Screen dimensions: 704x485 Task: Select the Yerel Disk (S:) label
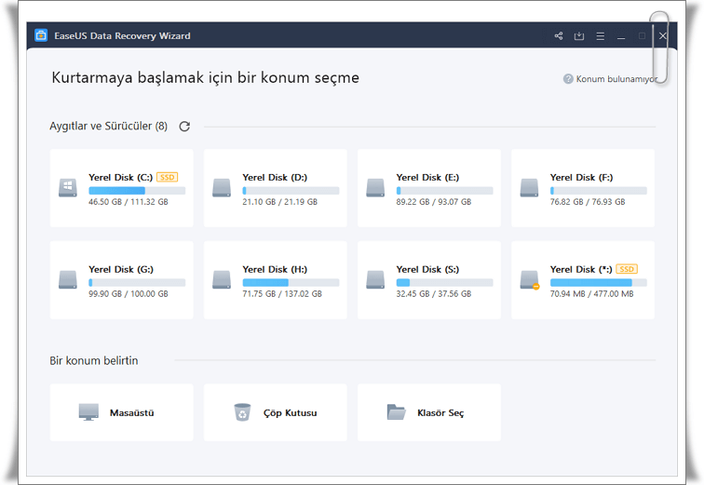[x=427, y=269]
